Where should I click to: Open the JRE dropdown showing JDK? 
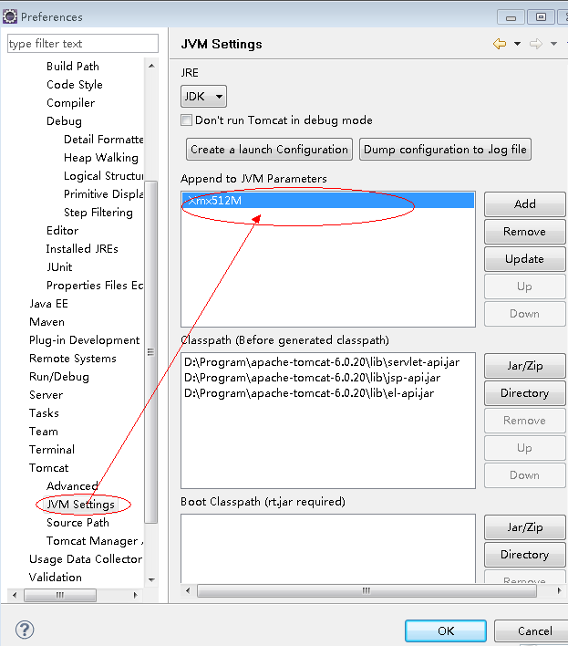(203, 97)
